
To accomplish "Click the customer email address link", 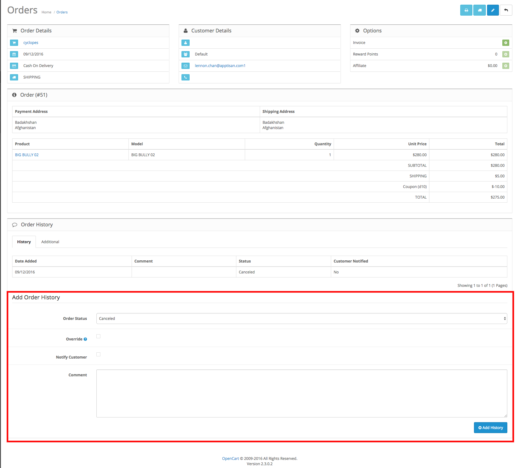I will tap(220, 66).
